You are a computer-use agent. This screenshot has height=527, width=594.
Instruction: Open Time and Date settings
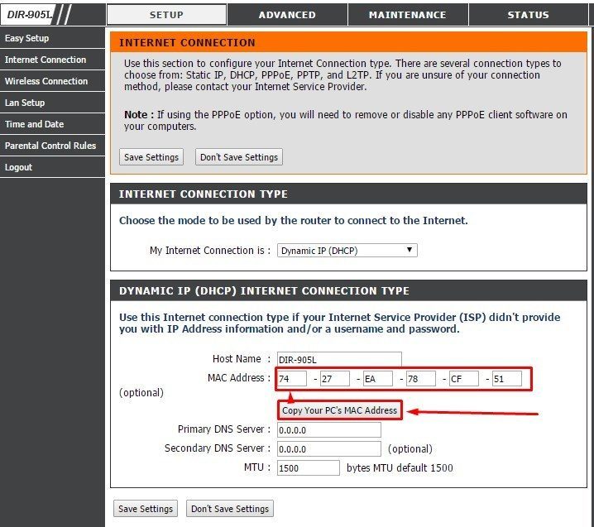[52, 124]
